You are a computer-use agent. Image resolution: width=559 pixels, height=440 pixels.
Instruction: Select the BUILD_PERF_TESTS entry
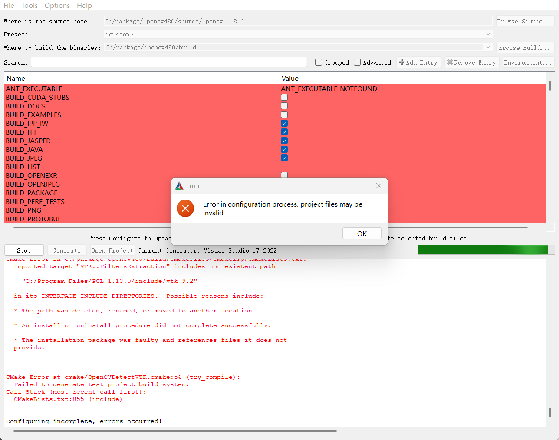point(35,201)
